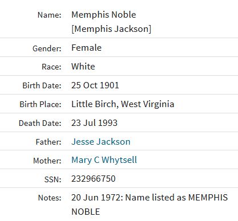Image resolution: width=238 pixels, height=221 pixels.
Task: Click the name Memphis Noble
Action: click(104, 15)
